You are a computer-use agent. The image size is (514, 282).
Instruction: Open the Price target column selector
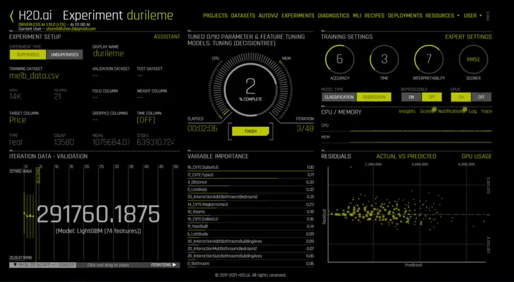(x=18, y=120)
